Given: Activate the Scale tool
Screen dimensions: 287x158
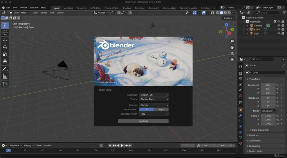Looking at the screenshot, I should pos(5,54).
